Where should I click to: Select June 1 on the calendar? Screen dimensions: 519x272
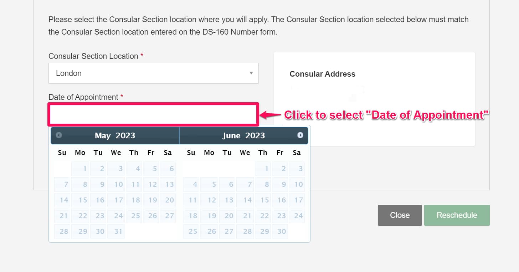(263, 169)
